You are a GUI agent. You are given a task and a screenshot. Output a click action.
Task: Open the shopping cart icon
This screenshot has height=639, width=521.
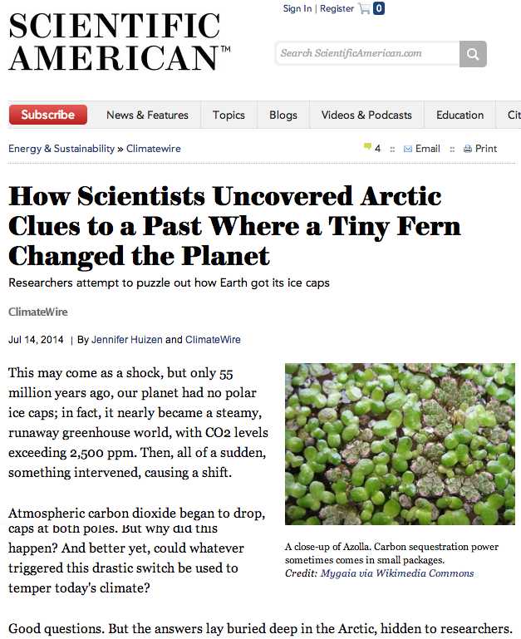tap(364, 8)
